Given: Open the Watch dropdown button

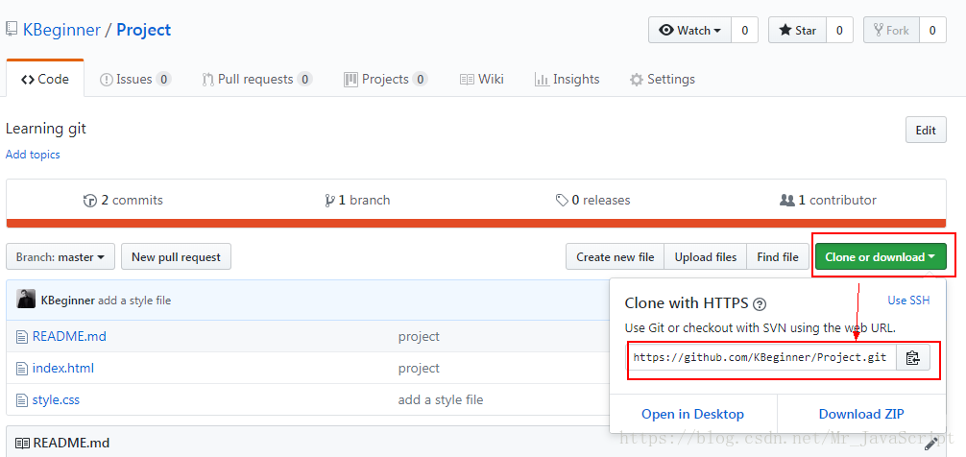Looking at the screenshot, I should click(690, 30).
